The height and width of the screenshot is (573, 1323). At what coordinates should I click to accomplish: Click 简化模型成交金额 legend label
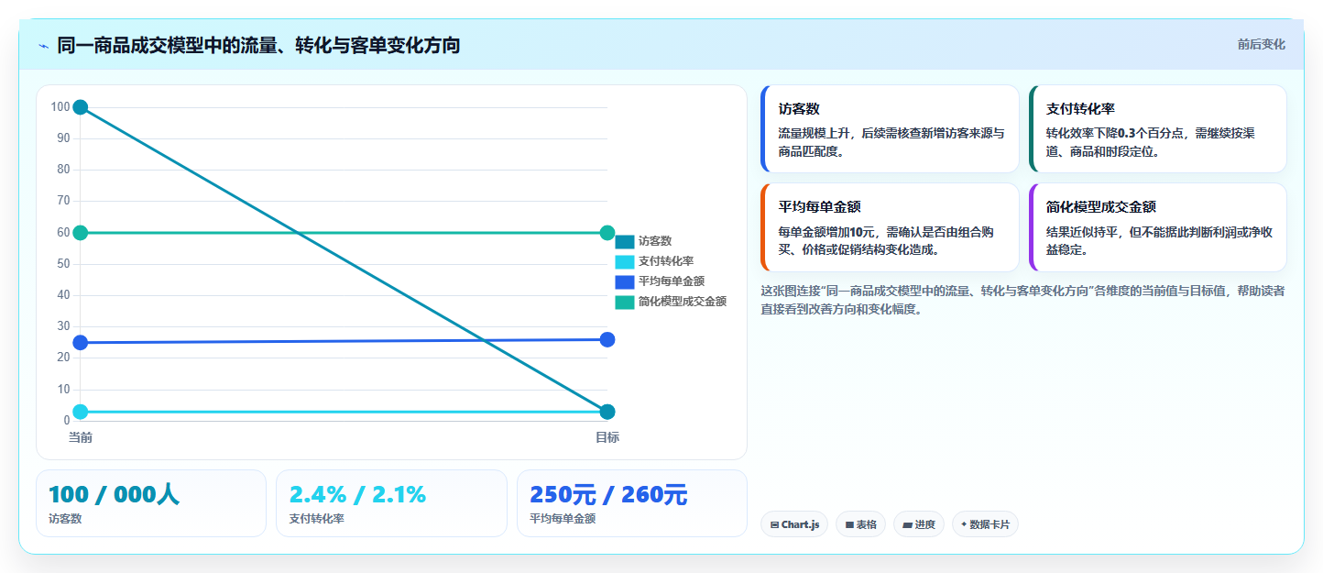pyautogui.click(x=683, y=302)
